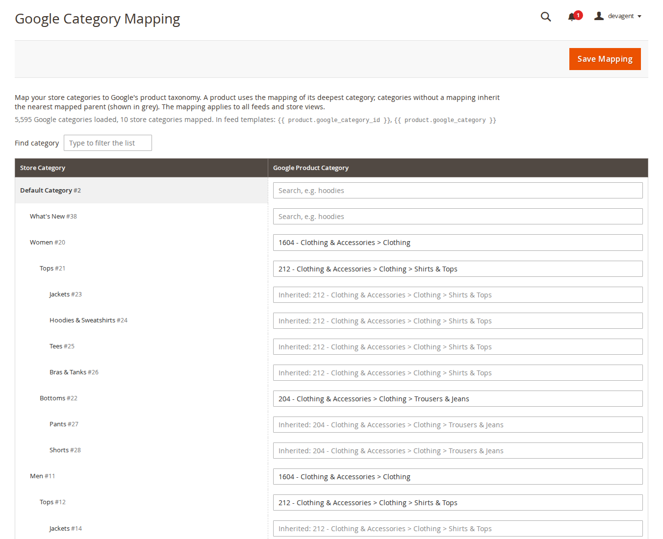The image size is (663, 539).
Task: Click Google category field for Tops #21
Action: coord(458,269)
